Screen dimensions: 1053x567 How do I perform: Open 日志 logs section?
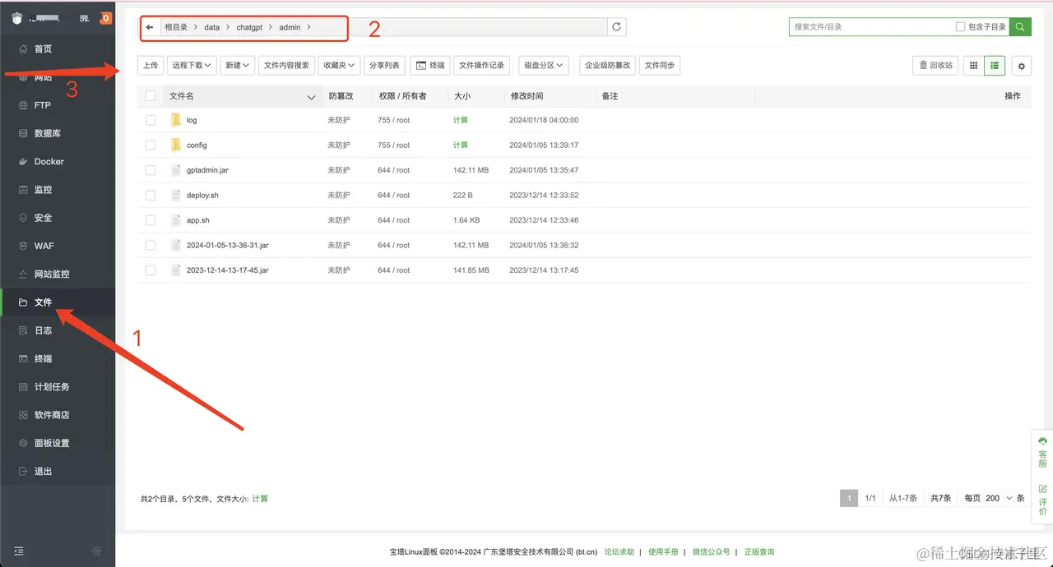[43, 330]
